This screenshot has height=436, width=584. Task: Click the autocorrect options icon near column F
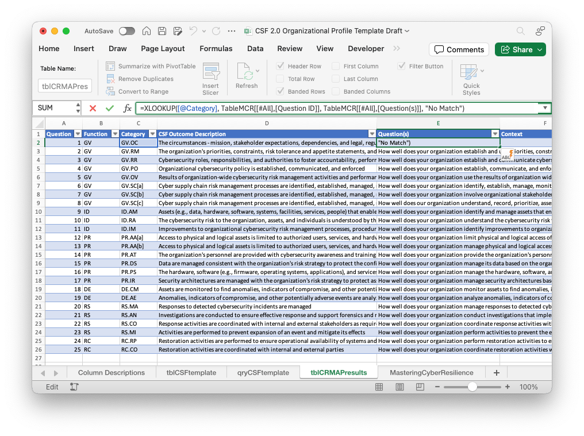coord(508,155)
